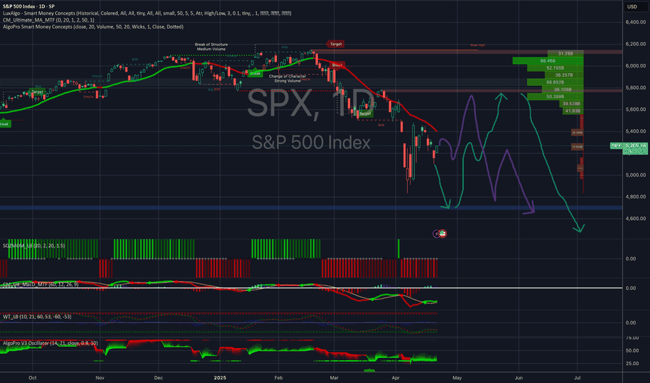
Task: Select the S&P 500 Index chart title
Action: tap(28, 6)
